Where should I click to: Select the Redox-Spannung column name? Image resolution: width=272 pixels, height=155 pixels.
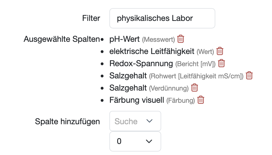click(141, 63)
